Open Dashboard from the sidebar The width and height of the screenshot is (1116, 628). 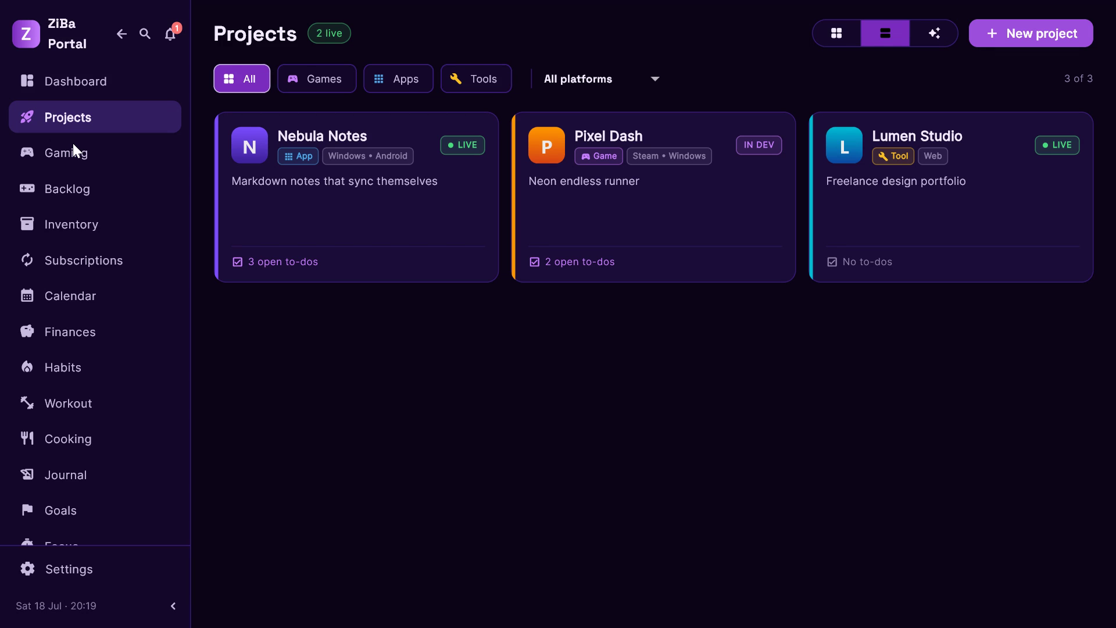point(95,81)
